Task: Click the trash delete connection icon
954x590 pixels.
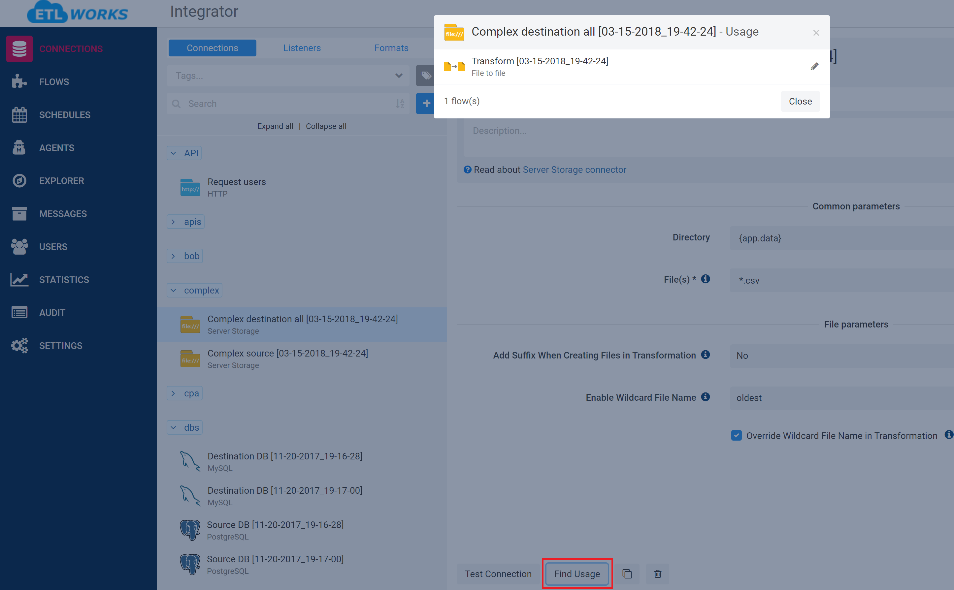Action: (x=658, y=574)
